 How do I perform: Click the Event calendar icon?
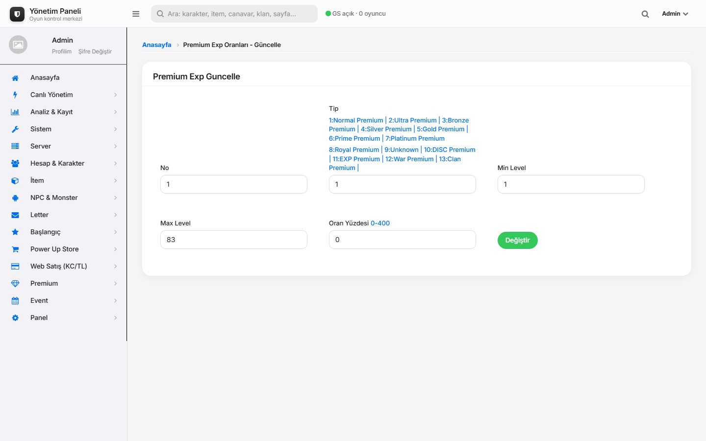pyautogui.click(x=15, y=301)
